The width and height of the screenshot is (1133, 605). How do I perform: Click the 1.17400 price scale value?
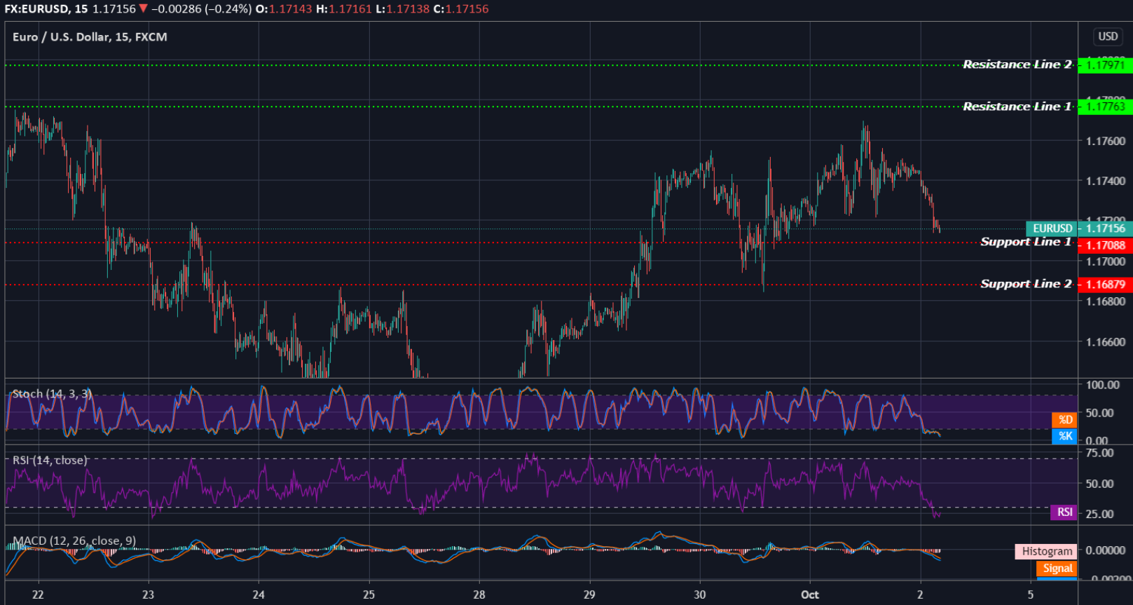coord(1106,182)
